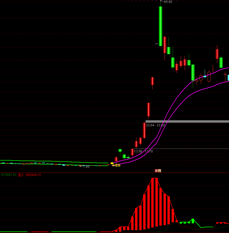
Task: Click the green peak bar in the lower indicator
Action: 193,221
